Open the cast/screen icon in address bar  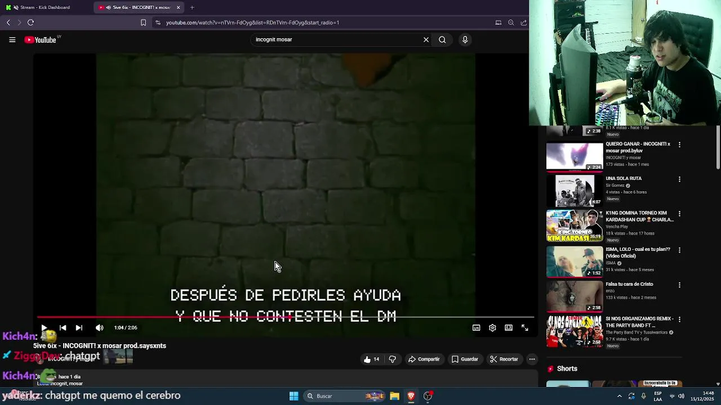498,22
